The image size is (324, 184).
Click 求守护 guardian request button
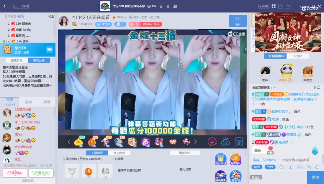(x=103, y=24)
